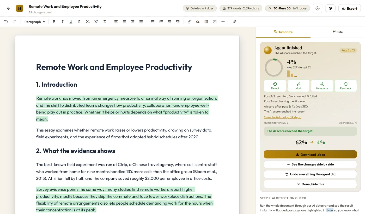Toggle italic formatting
The height and width of the screenshot is (214, 365).
click(63, 22)
